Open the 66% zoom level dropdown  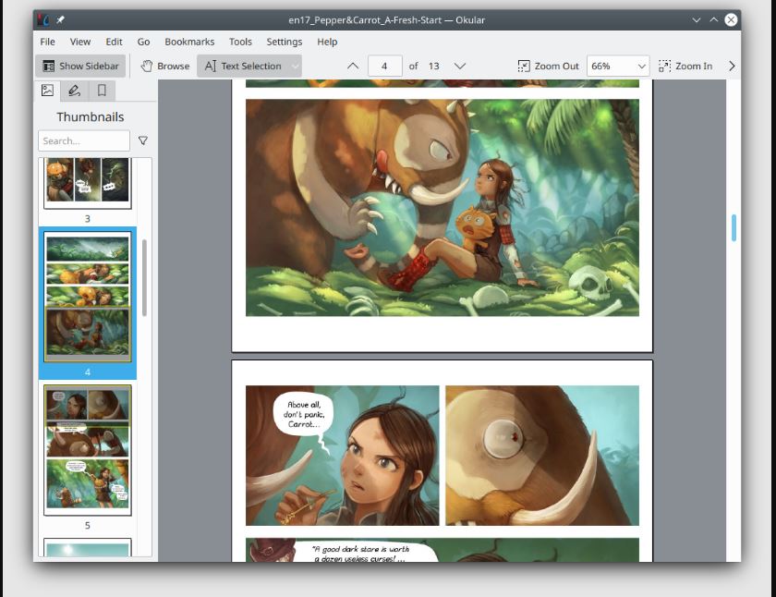click(618, 66)
